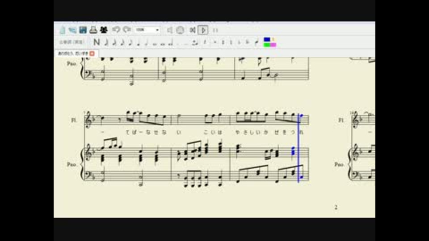Switch to the ありがとう、だいすき score tab
Screen dimensions: 429x241
coord(73,54)
